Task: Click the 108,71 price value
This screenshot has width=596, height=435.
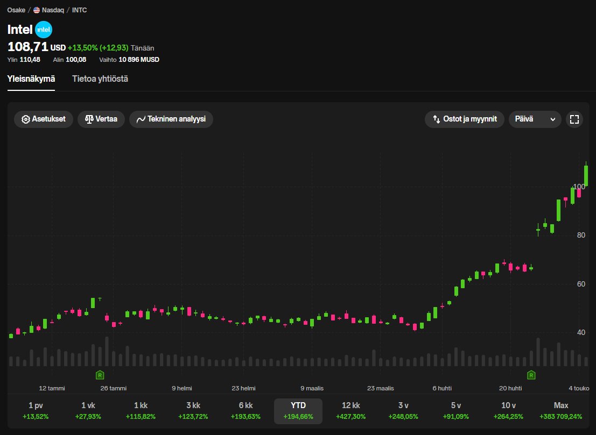Action: tap(28, 47)
